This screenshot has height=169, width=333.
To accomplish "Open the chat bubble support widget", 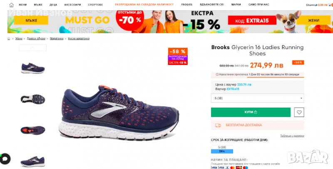I will (x=5, y=159).
